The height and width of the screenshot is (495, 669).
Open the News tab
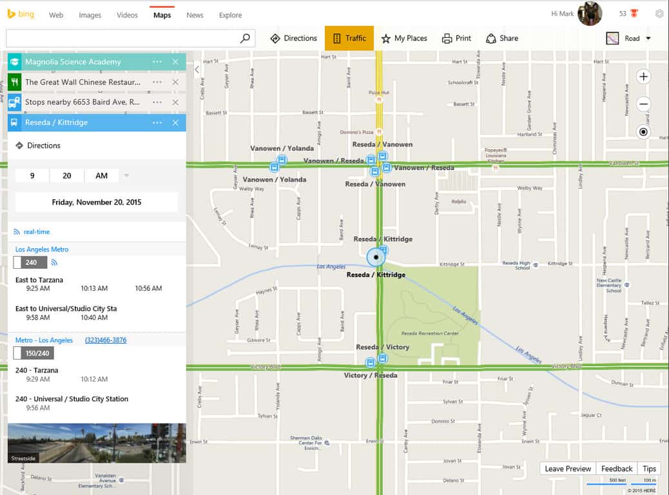pyautogui.click(x=195, y=15)
